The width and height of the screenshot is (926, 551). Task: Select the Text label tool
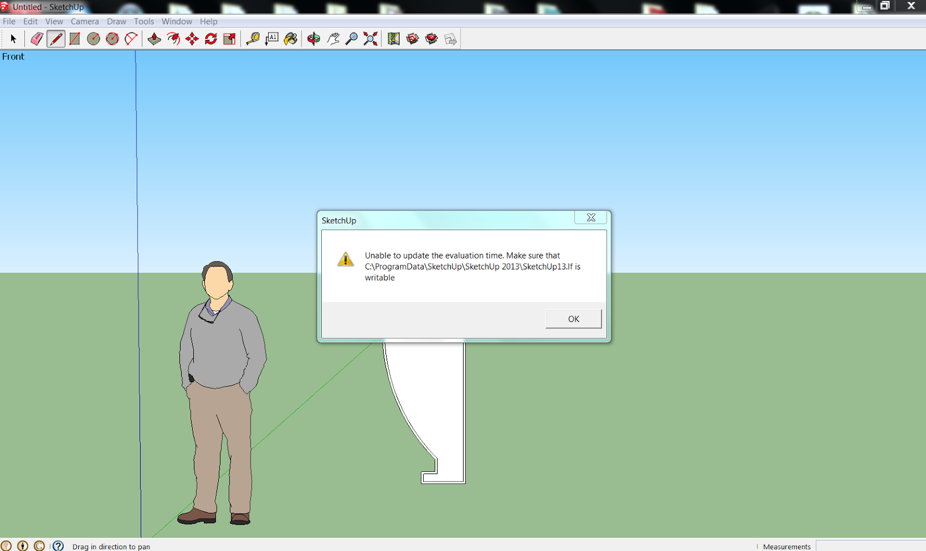pyautogui.click(x=271, y=39)
